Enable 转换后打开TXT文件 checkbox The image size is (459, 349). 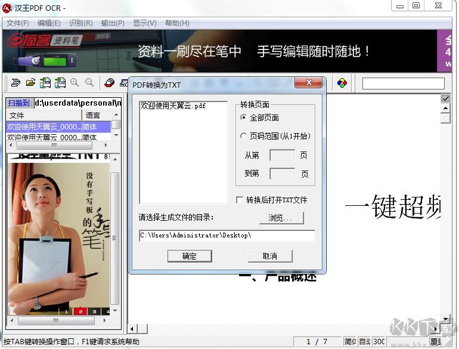pos(240,200)
